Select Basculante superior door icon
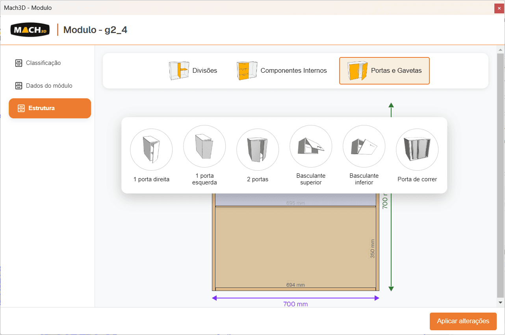Image resolution: width=505 pixels, height=335 pixels. point(311,146)
